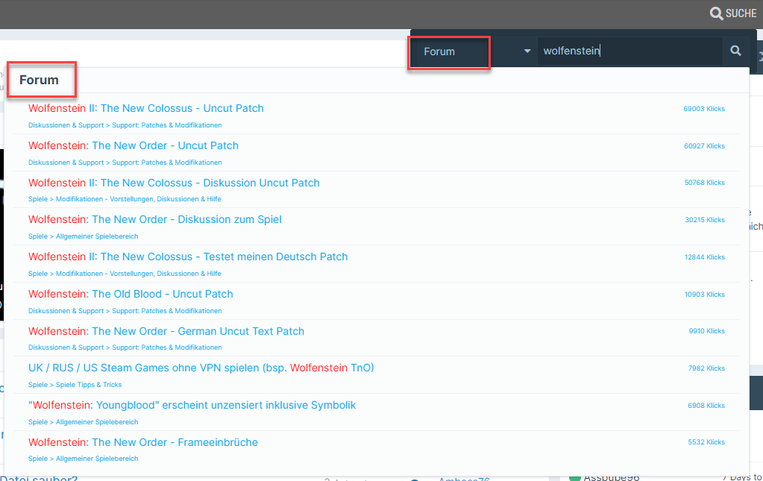The width and height of the screenshot is (763, 481).
Task: Click 'Spiele Tipps & Tricks' category breadcrumb
Action: (89, 385)
